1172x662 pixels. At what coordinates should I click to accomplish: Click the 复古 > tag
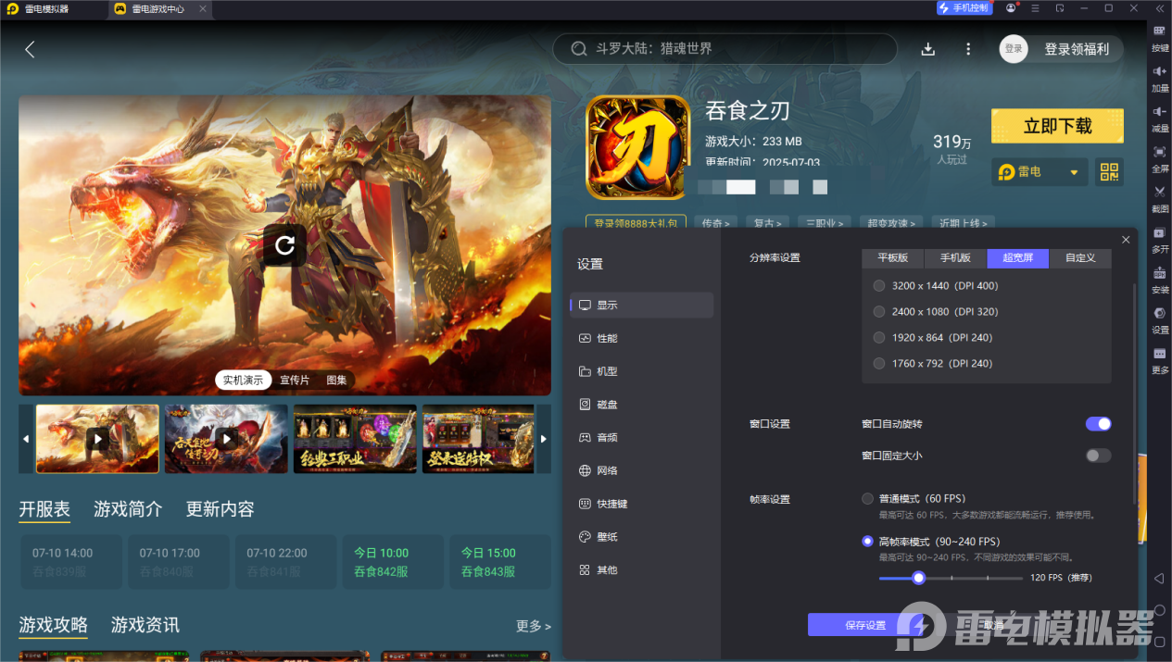pyautogui.click(x=768, y=223)
